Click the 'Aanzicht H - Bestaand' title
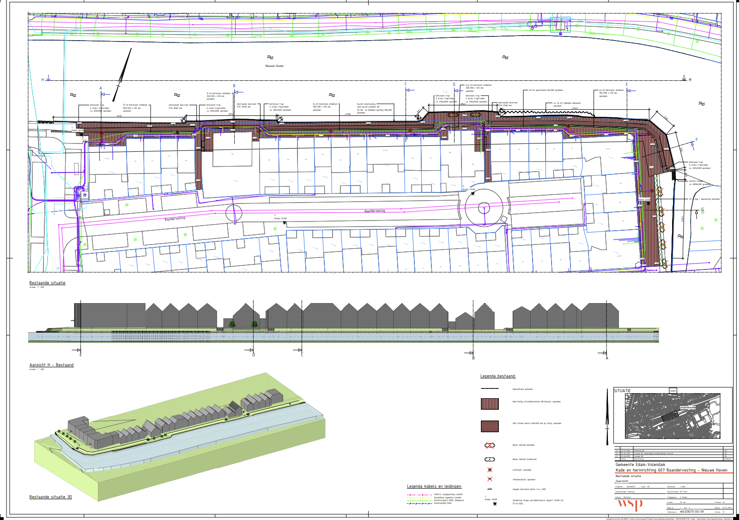The width and height of the screenshot is (740, 520). (x=52, y=365)
